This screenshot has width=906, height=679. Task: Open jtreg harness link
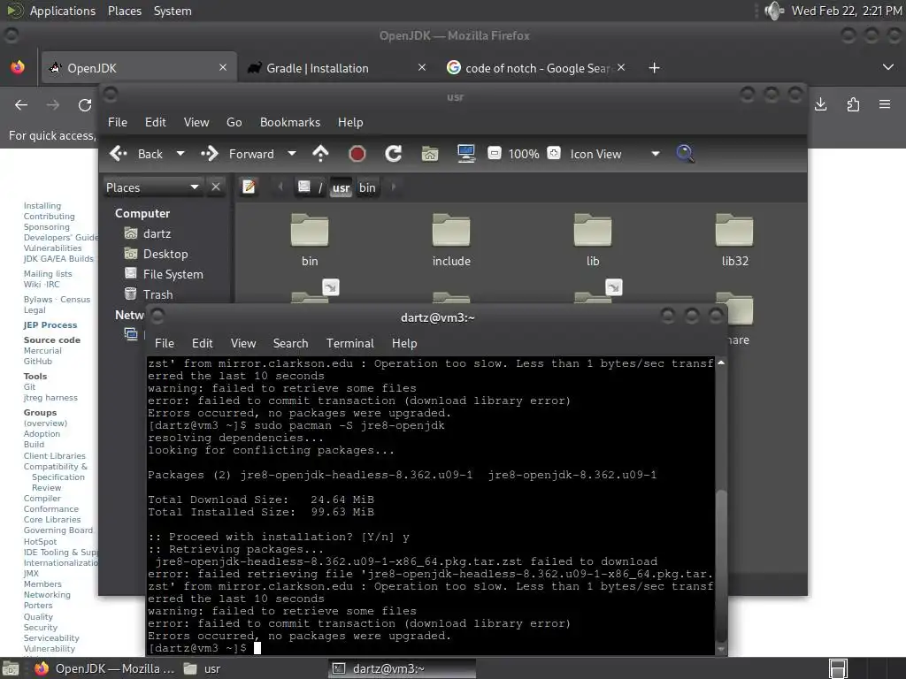(x=50, y=398)
